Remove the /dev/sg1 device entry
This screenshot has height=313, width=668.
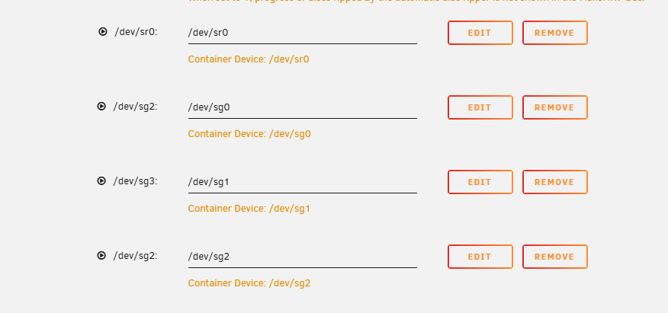(x=555, y=182)
